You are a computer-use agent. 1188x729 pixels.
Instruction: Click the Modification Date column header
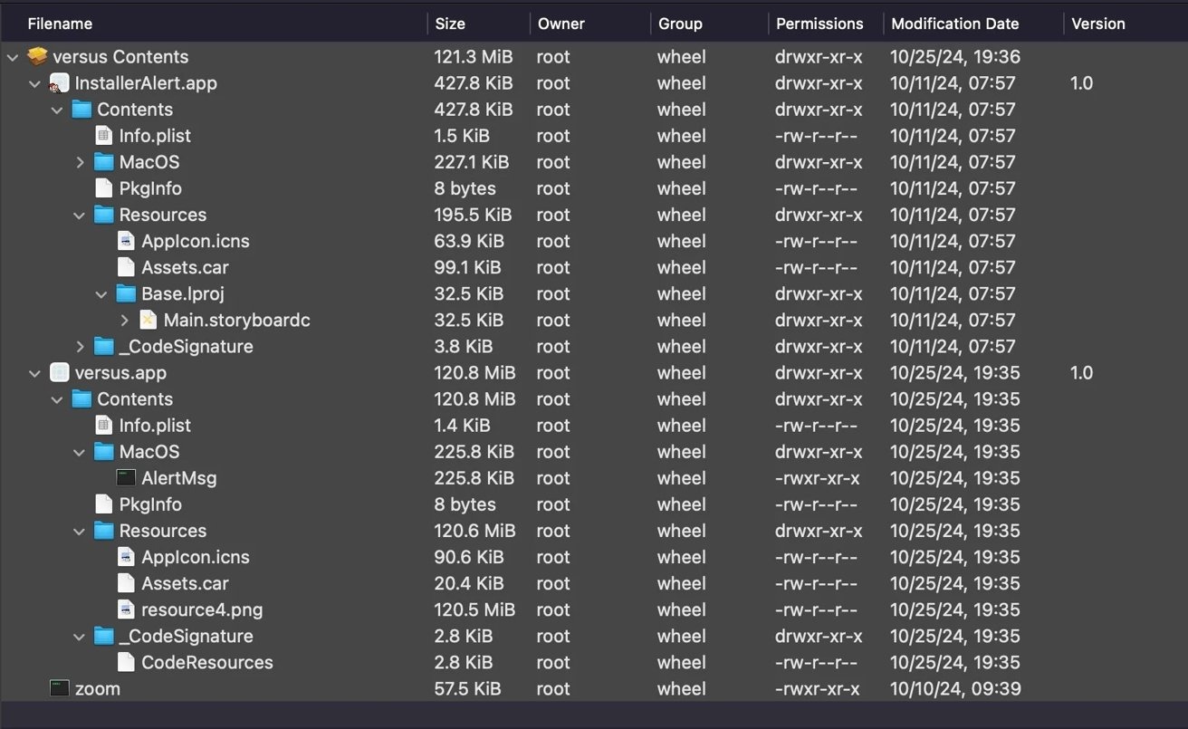click(x=954, y=24)
